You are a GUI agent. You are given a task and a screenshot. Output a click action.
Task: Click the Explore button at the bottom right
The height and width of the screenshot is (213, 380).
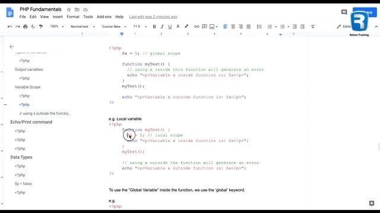coord(372,204)
